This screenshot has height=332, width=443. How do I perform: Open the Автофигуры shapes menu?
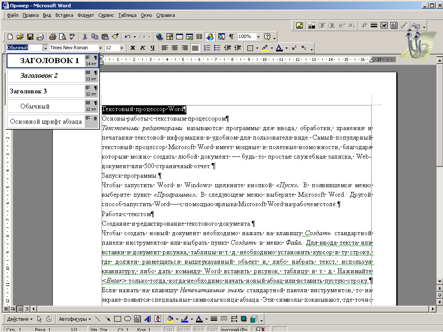(x=75, y=319)
